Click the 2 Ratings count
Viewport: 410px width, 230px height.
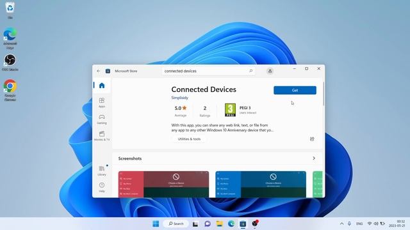pyautogui.click(x=205, y=111)
